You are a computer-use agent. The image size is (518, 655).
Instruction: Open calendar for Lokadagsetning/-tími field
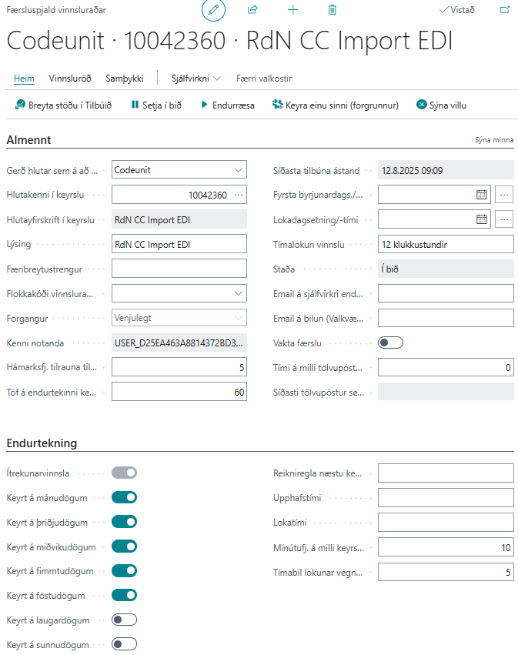pyautogui.click(x=482, y=219)
